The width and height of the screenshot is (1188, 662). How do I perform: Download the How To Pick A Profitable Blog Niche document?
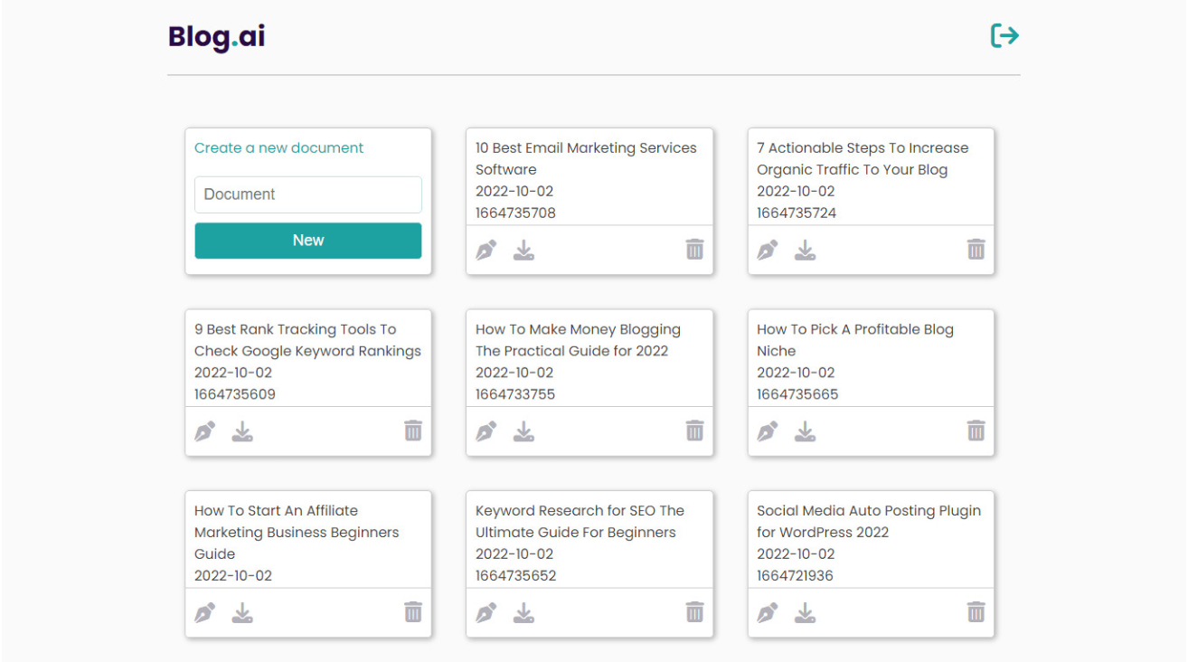point(805,431)
